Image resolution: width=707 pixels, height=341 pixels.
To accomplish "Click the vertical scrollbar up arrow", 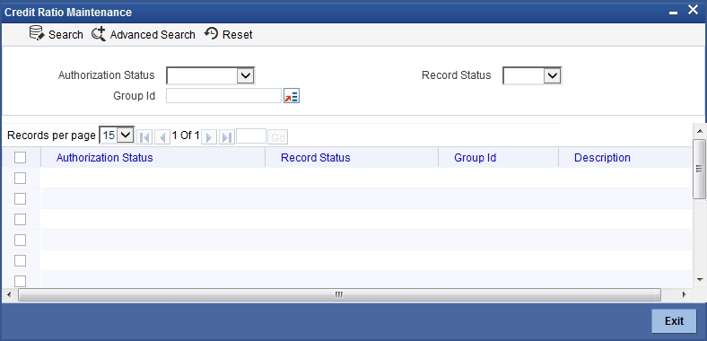I will [699, 131].
